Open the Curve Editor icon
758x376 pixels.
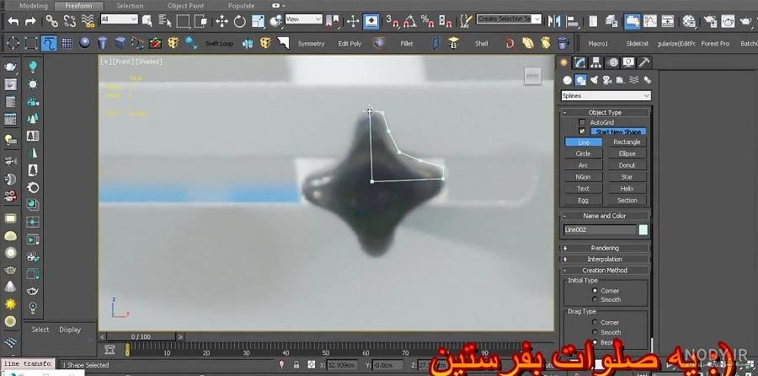pos(650,21)
